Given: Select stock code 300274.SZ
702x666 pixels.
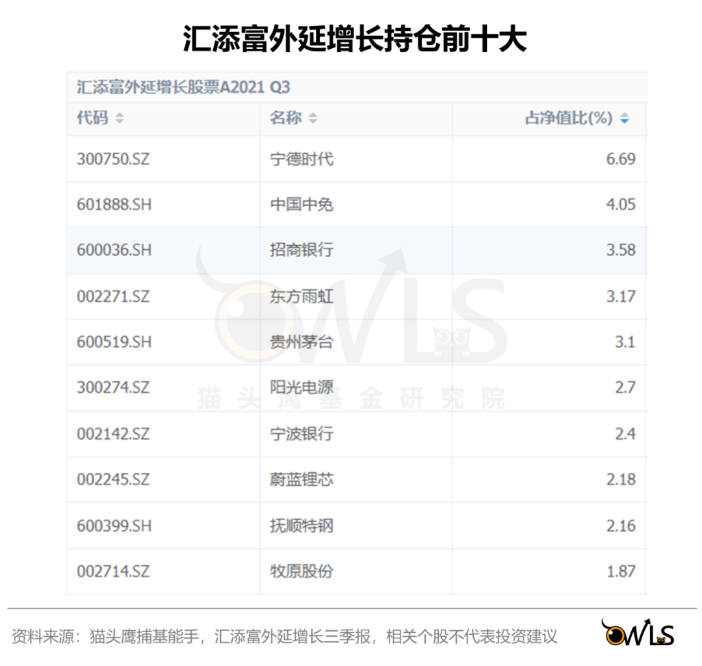Looking at the screenshot, I should pyautogui.click(x=113, y=388).
